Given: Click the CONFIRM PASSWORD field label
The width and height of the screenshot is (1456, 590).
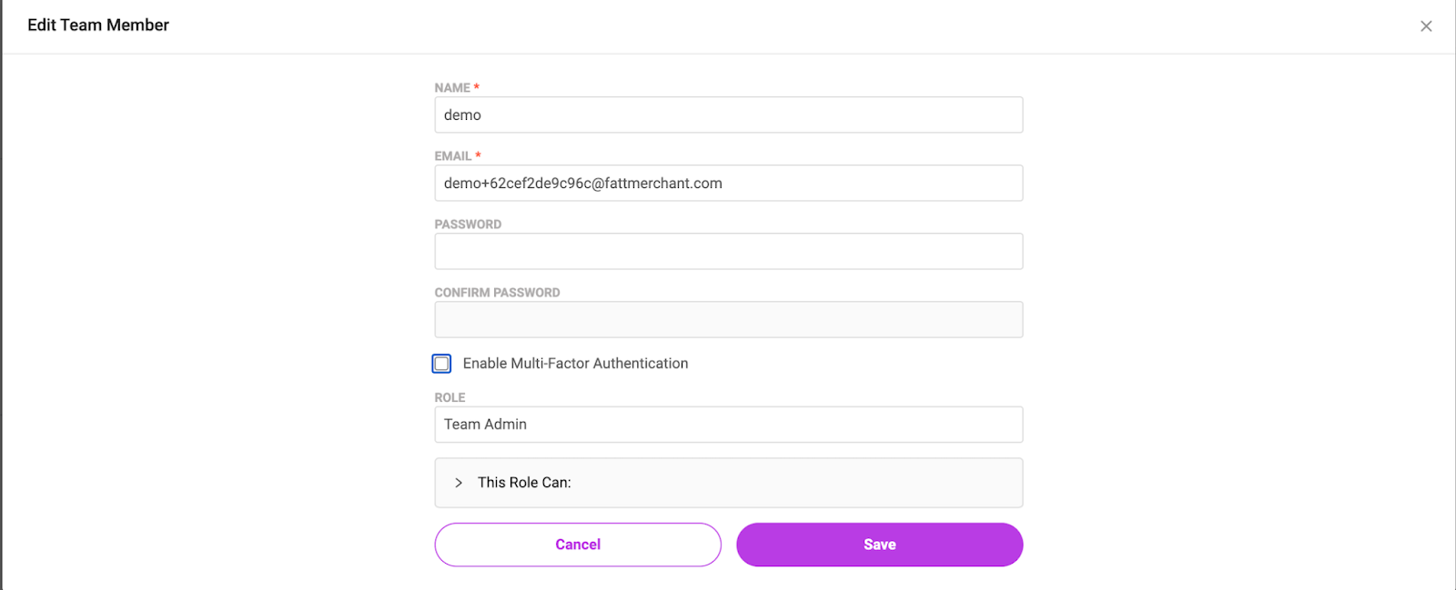Looking at the screenshot, I should point(497,293).
